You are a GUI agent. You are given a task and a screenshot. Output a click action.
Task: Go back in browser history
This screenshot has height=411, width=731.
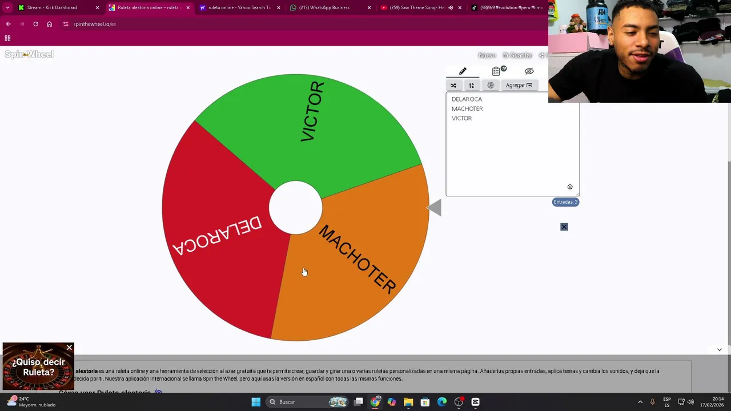[8, 24]
